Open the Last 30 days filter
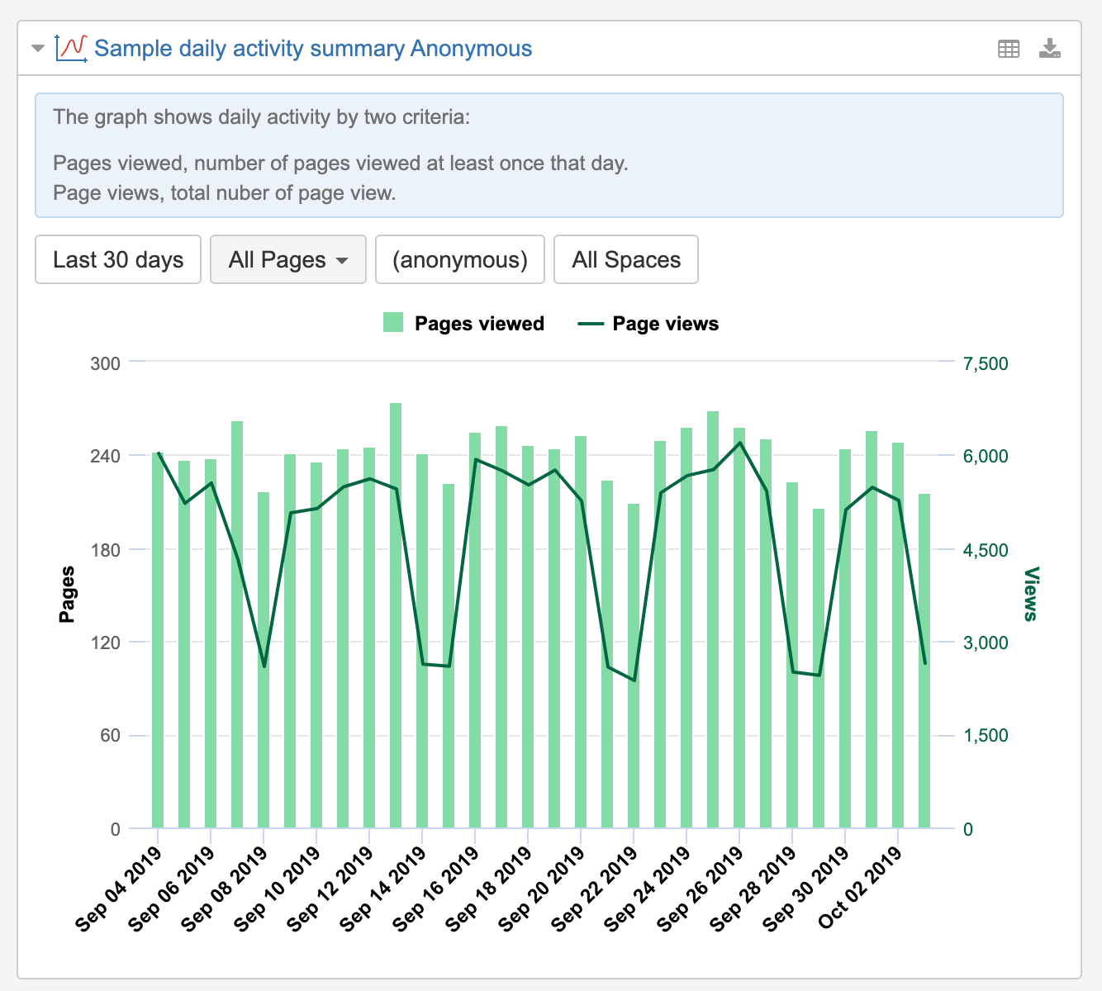 click(x=118, y=259)
